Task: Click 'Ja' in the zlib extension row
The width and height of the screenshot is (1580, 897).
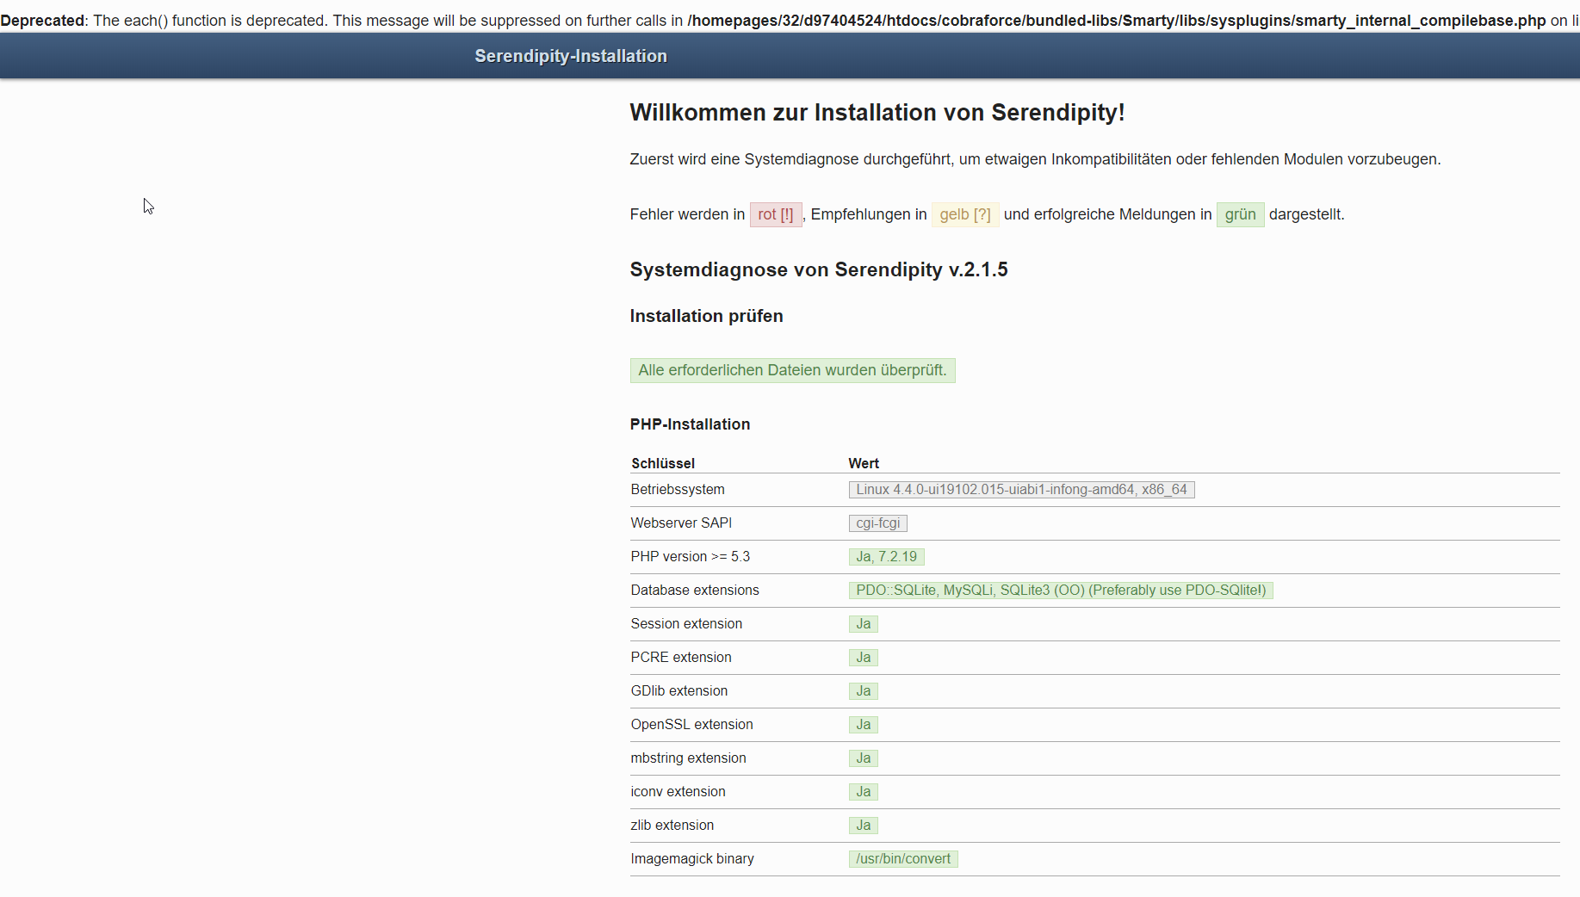Action: [863, 825]
